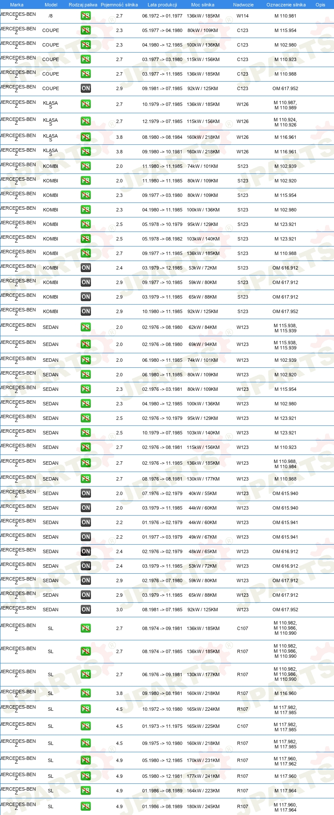This screenshot has height=815, width=334.
Task: Click production dates 06.1972 -> 01.1977
Action: [x=162, y=16]
